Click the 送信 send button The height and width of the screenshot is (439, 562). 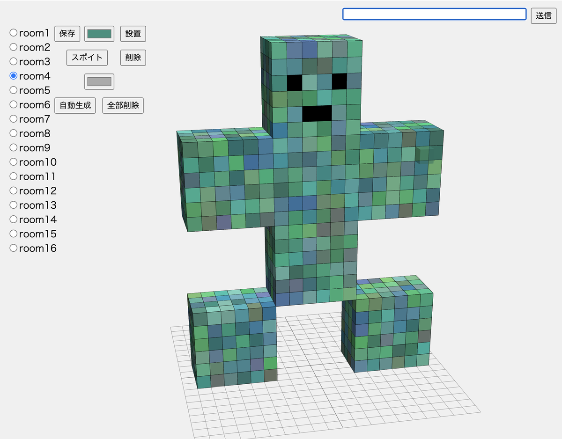pos(543,15)
